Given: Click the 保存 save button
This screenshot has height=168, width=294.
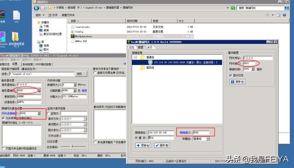Looking at the screenshot, I should pos(237,82).
